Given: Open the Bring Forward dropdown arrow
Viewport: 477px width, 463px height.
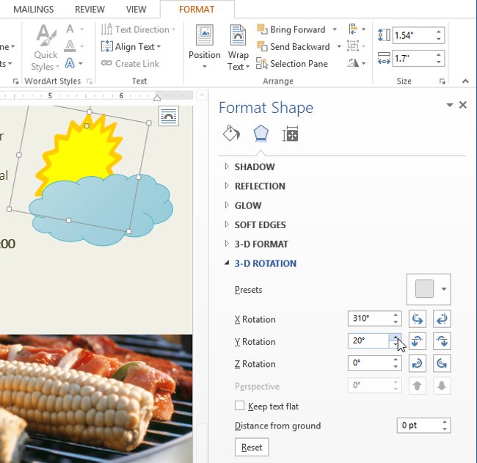Looking at the screenshot, I should click(x=335, y=29).
